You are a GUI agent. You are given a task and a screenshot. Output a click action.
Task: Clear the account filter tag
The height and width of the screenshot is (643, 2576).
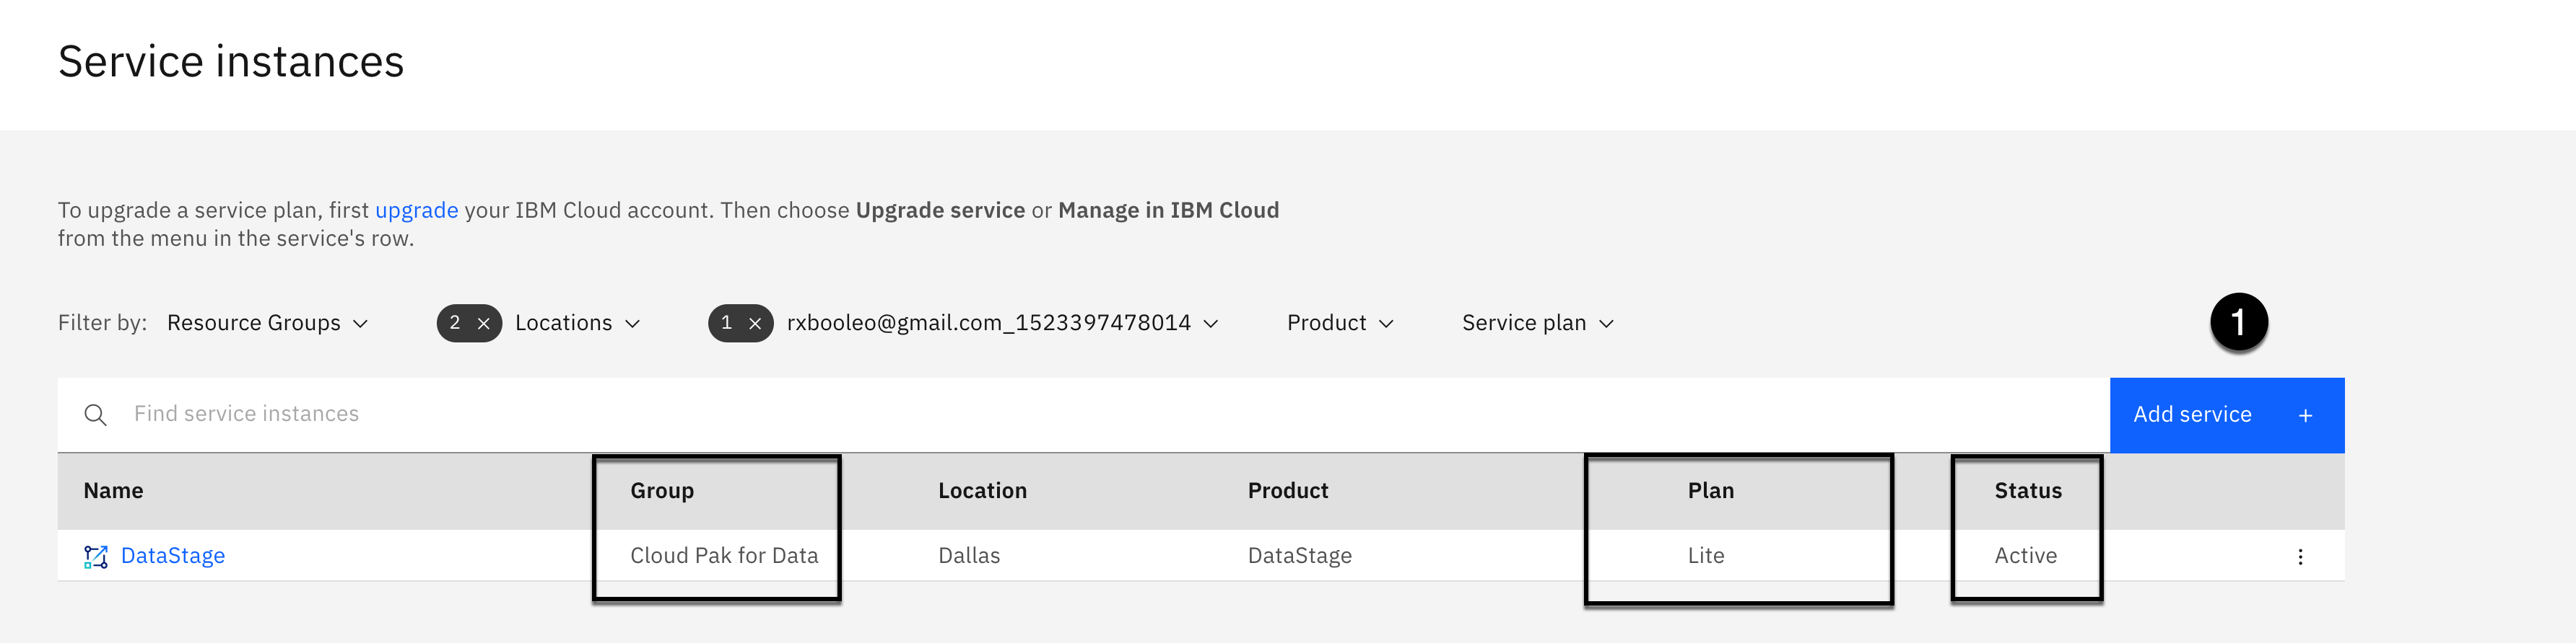coord(755,324)
